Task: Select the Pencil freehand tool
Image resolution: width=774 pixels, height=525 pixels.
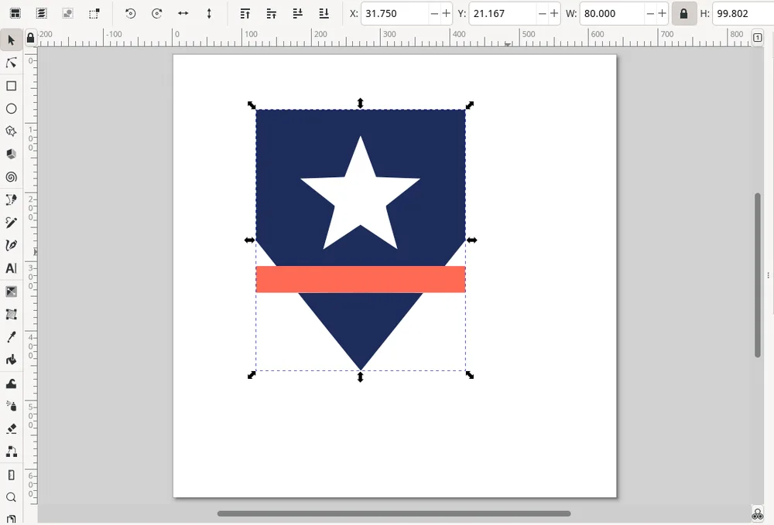Action: 12,223
